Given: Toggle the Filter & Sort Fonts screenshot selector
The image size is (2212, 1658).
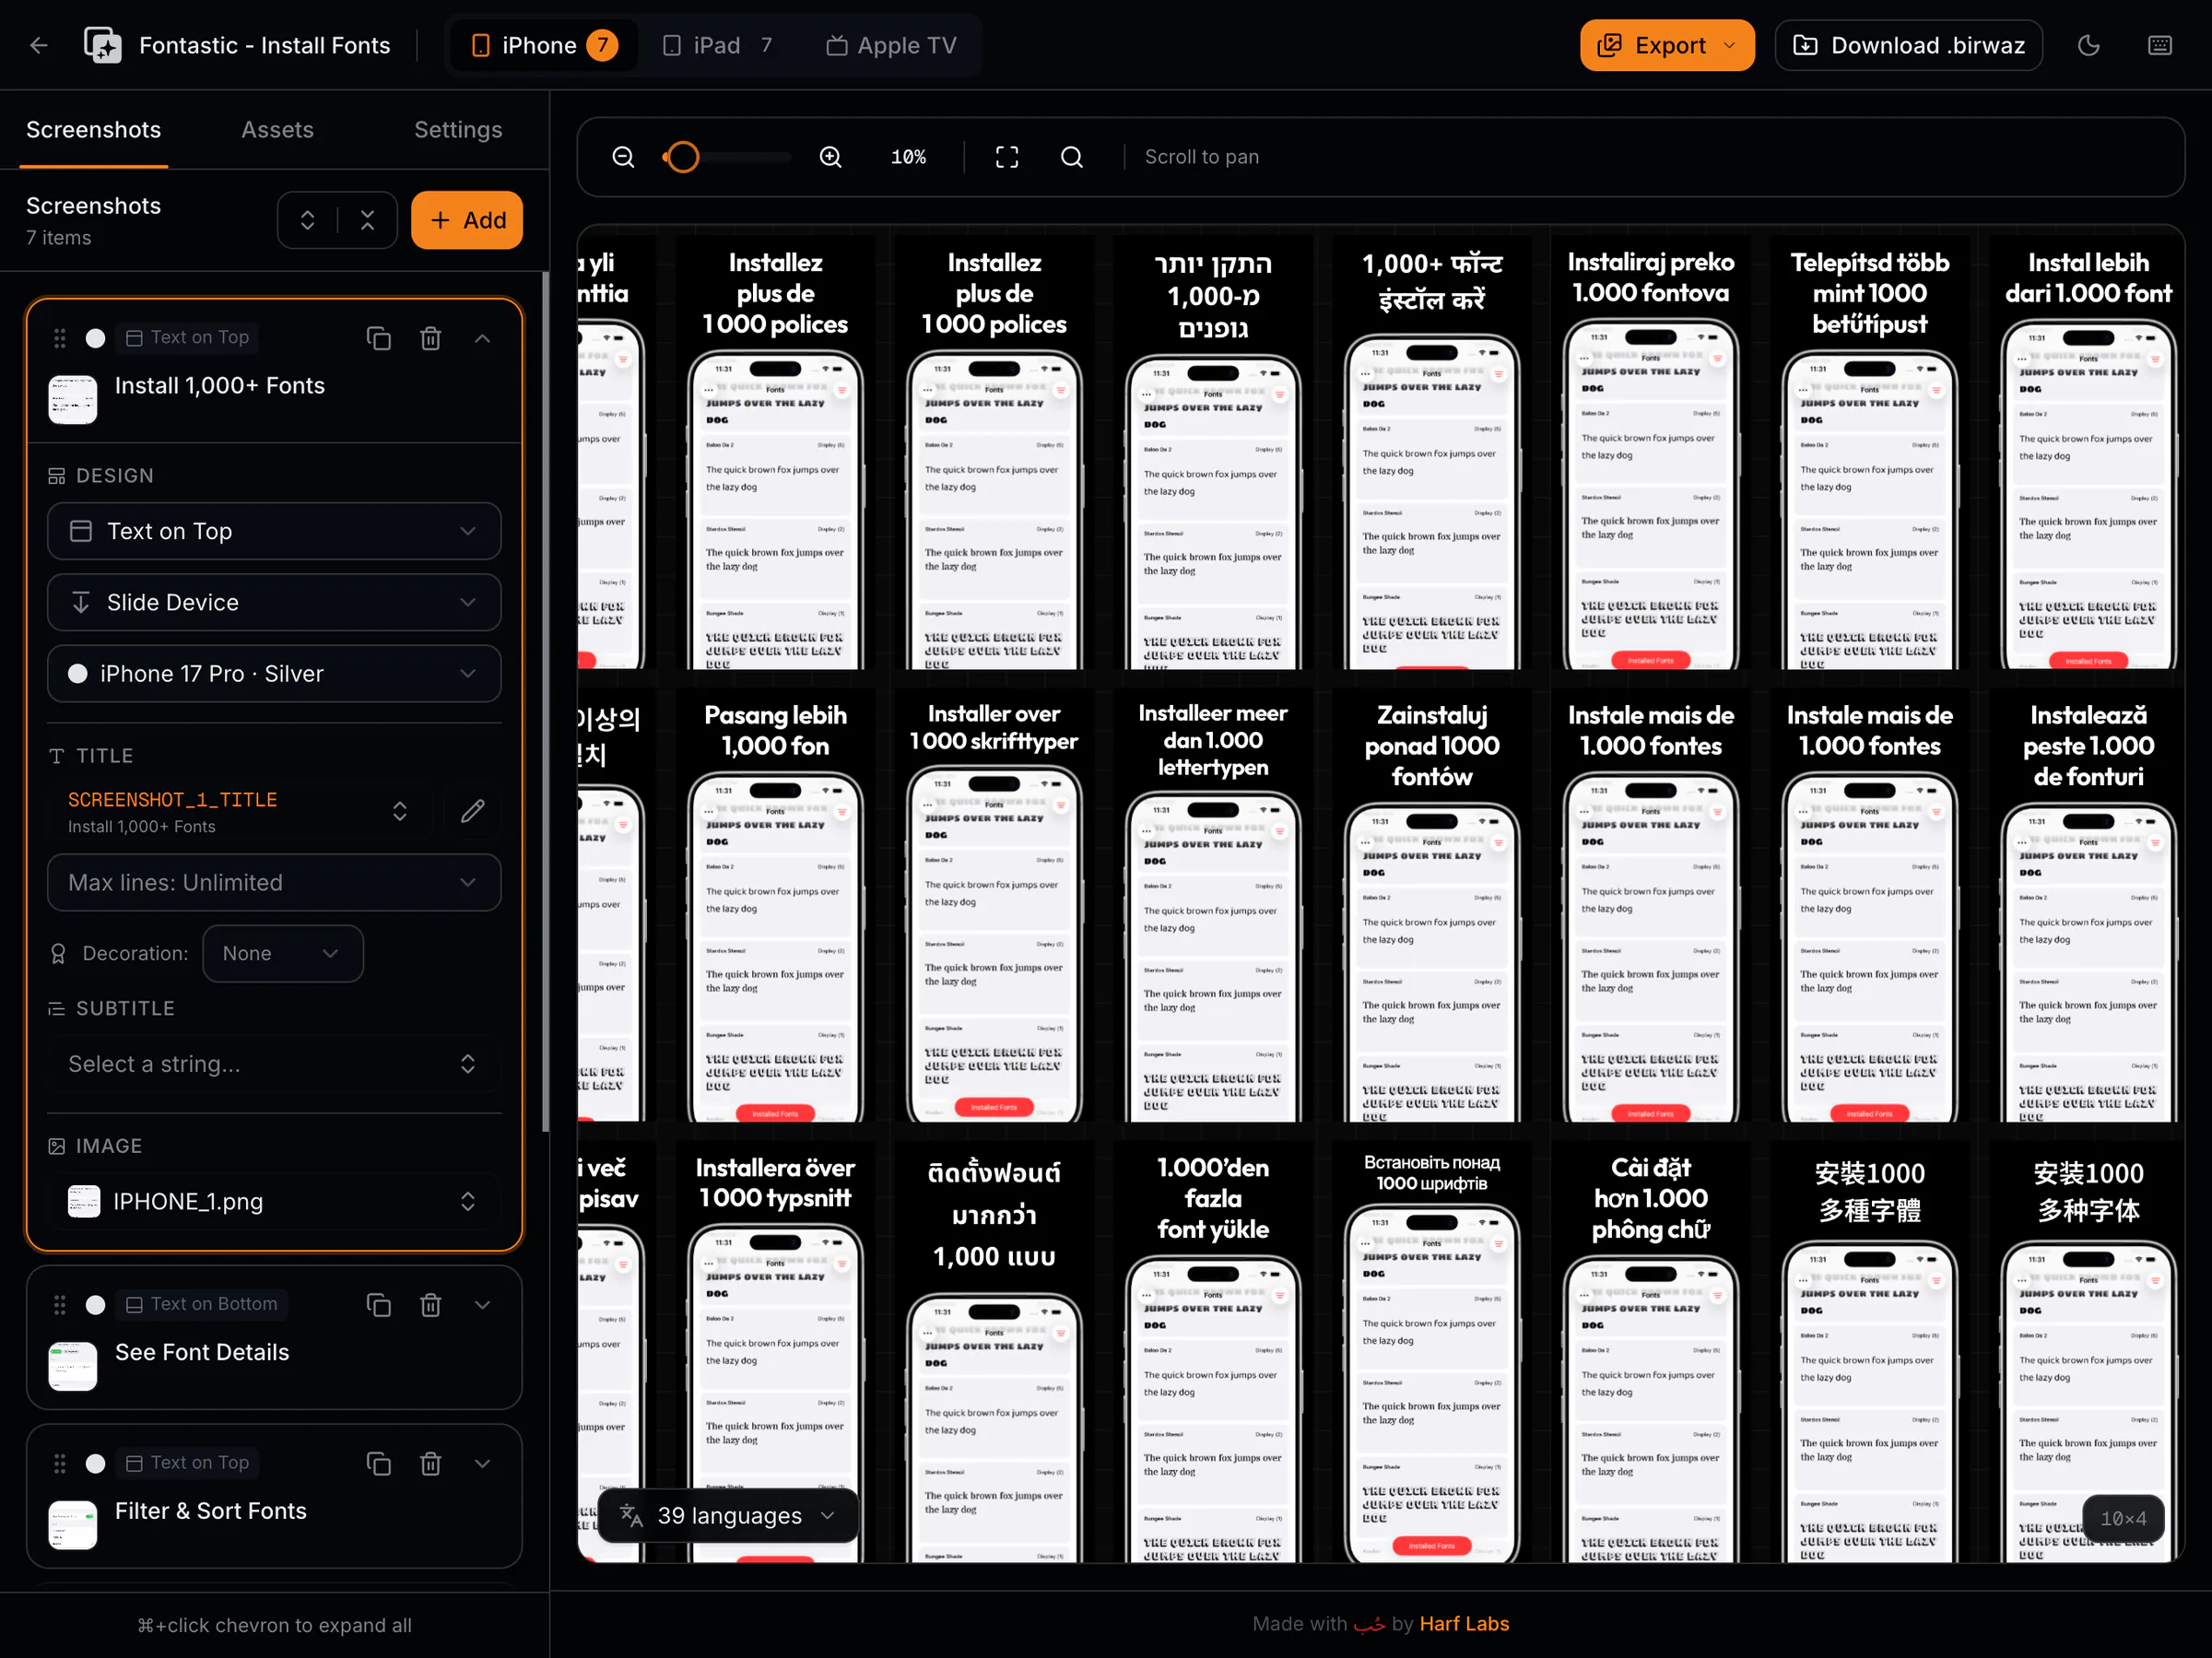Looking at the screenshot, I should click(x=95, y=1463).
